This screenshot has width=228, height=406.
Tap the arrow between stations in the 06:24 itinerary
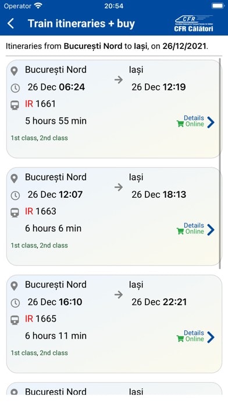tap(119, 80)
